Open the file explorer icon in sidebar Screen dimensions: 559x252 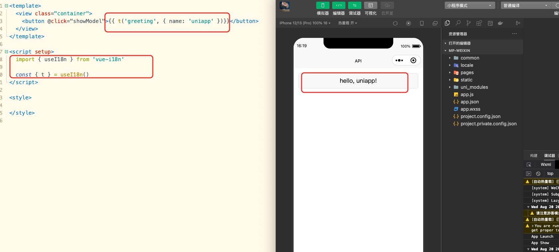click(447, 23)
